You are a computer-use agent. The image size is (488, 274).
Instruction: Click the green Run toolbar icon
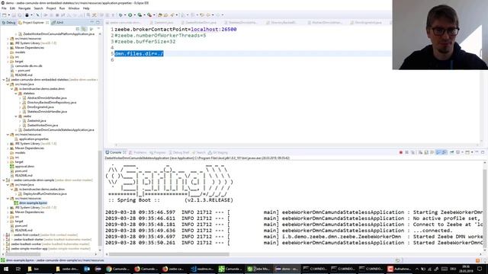pyautogui.click(x=130, y=15)
